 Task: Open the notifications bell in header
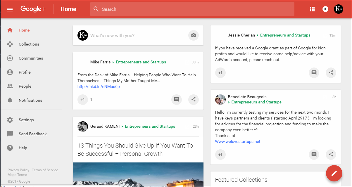325,9
